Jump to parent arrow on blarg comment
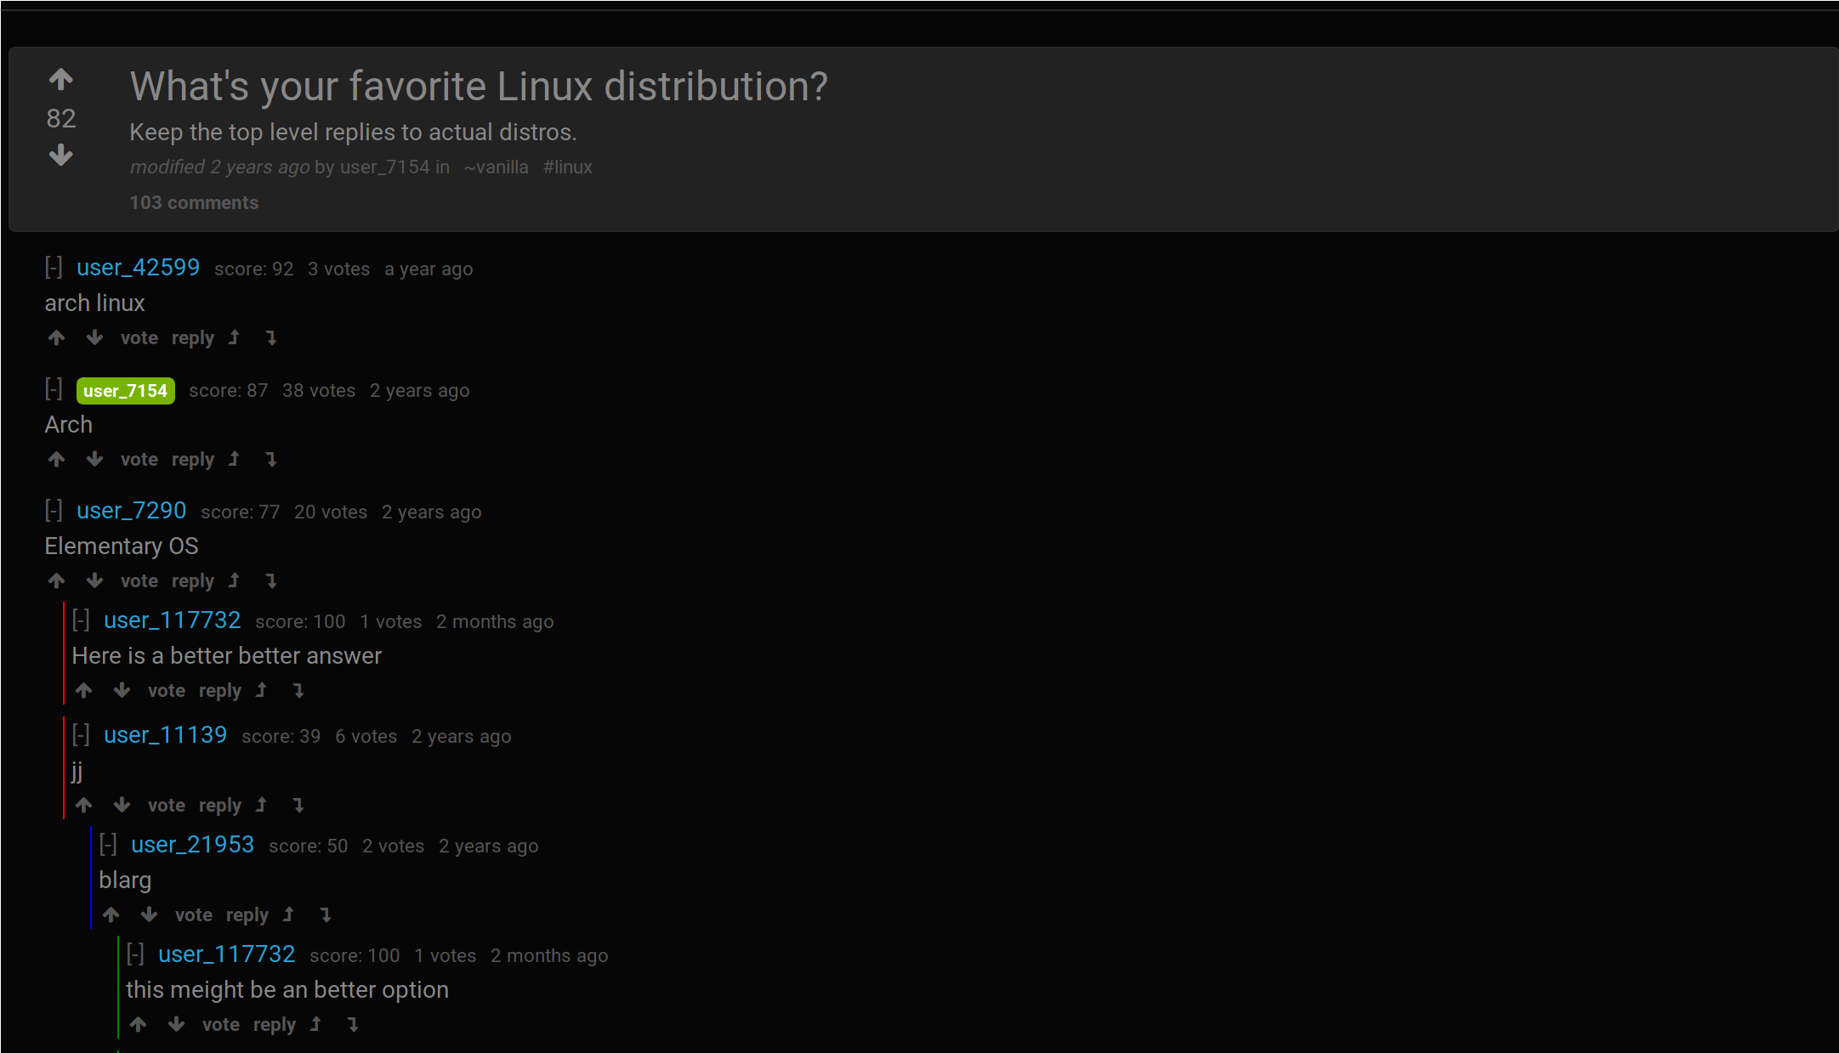The height and width of the screenshot is (1053, 1839). click(x=288, y=914)
